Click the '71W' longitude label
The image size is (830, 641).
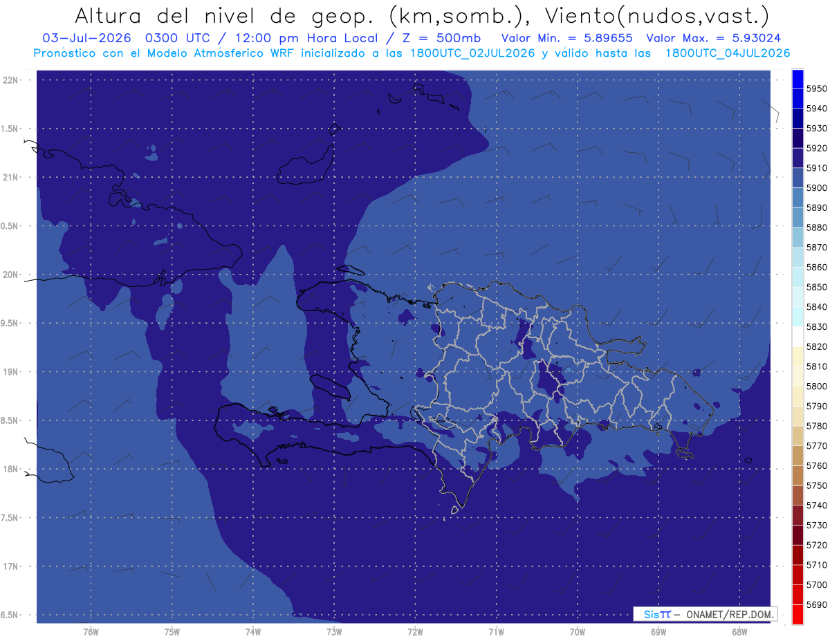tap(496, 632)
